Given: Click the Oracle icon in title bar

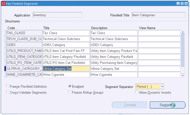Looking at the screenshot, I should coord(4,4).
